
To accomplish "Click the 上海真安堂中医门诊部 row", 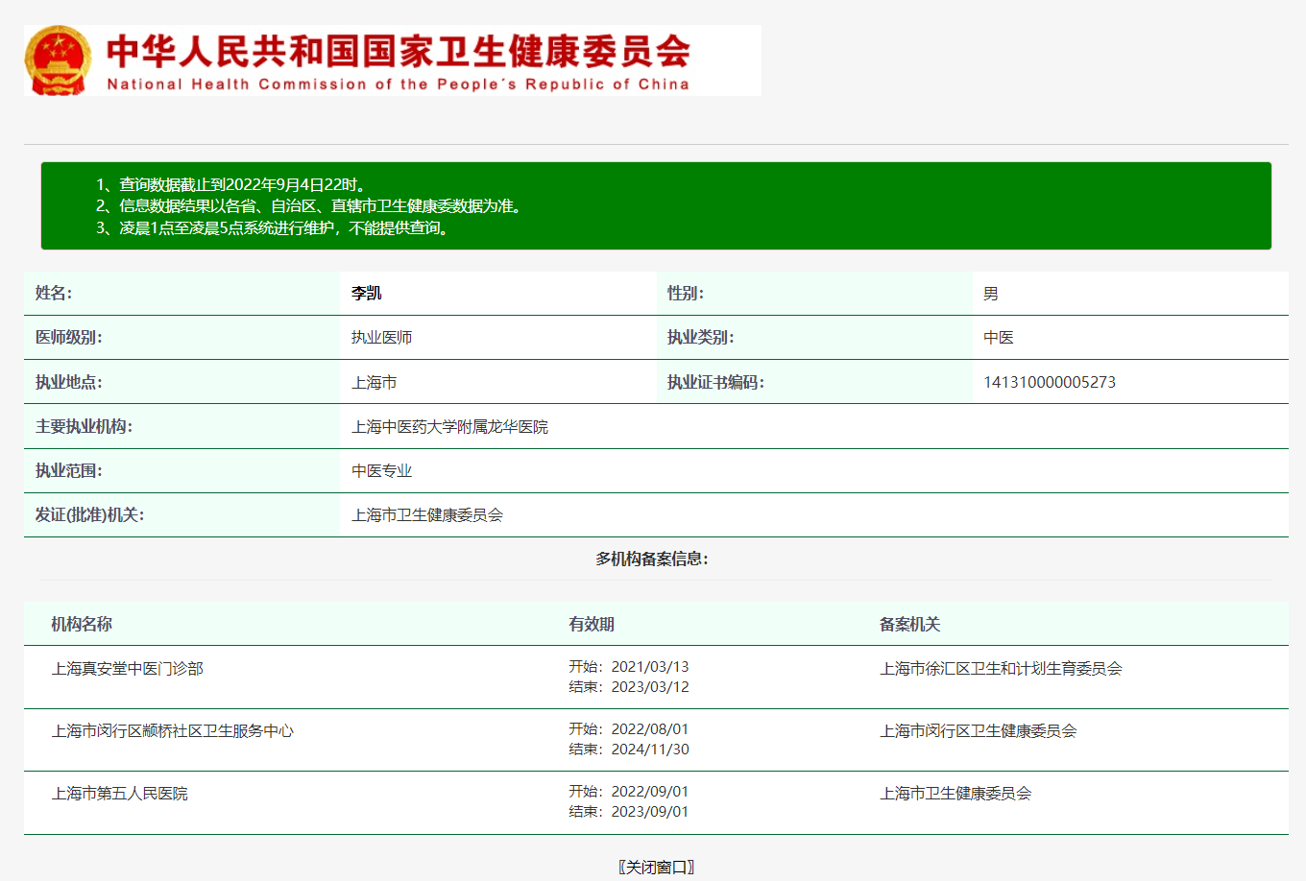I will [656, 677].
